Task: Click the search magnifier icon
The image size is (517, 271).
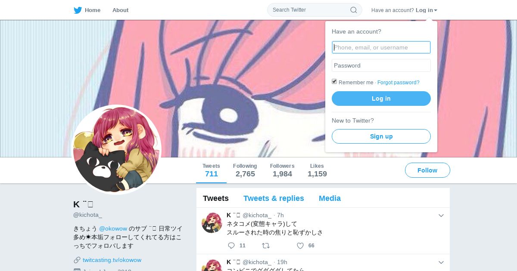Action: 354,10
